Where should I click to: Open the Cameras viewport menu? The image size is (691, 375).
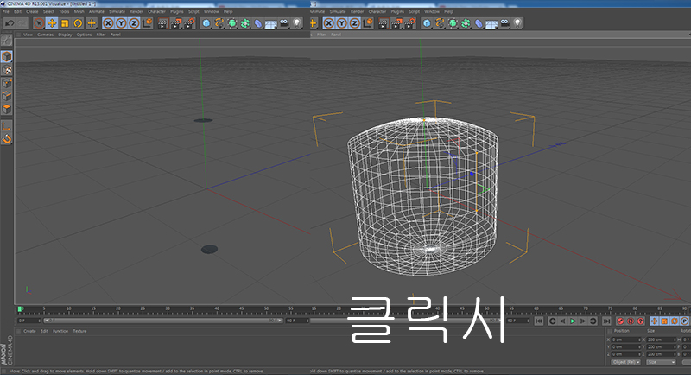coord(45,35)
